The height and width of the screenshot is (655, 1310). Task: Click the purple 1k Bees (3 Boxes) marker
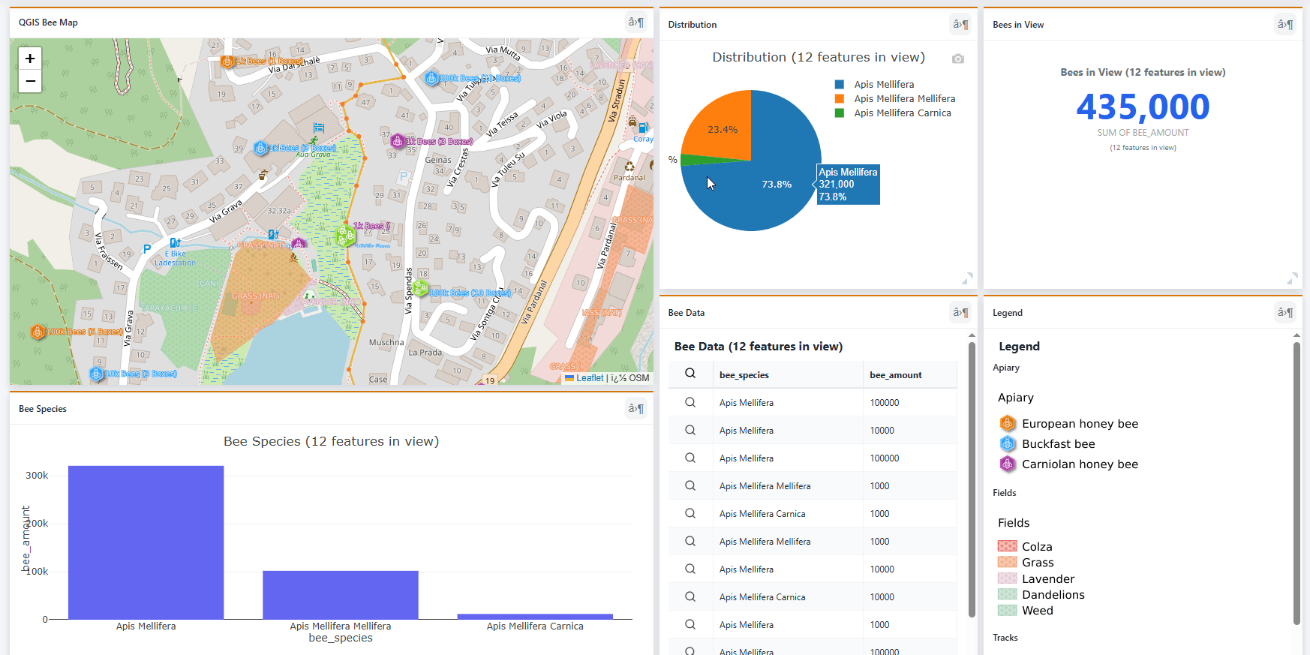point(398,141)
